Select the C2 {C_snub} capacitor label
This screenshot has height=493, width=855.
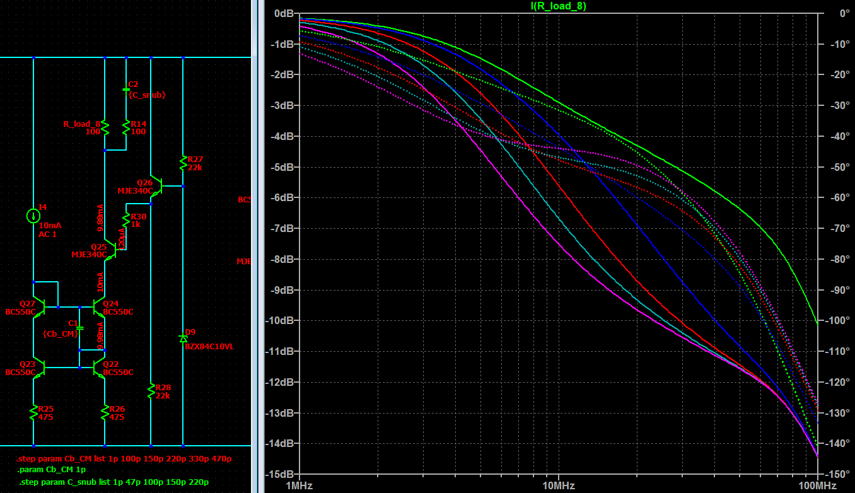146,90
